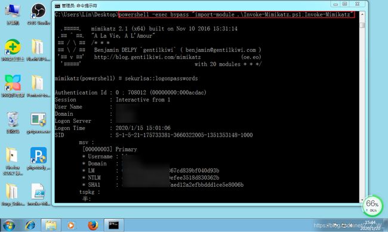Click the 'benjamin@gentilkiwi.com' email text
The width and height of the screenshot is (388, 232).
coord(221,50)
